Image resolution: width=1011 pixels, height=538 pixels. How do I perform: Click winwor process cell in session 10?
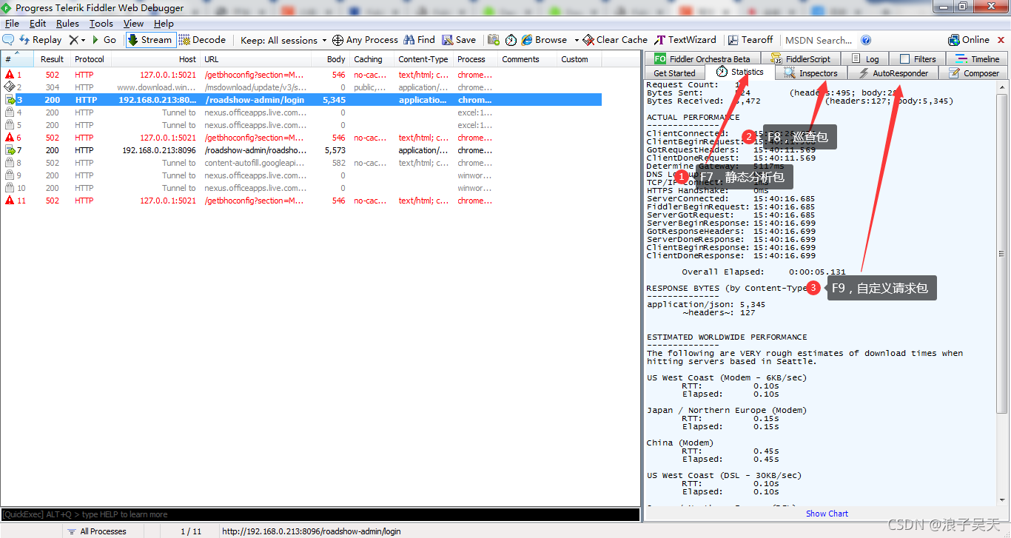(x=474, y=188)
